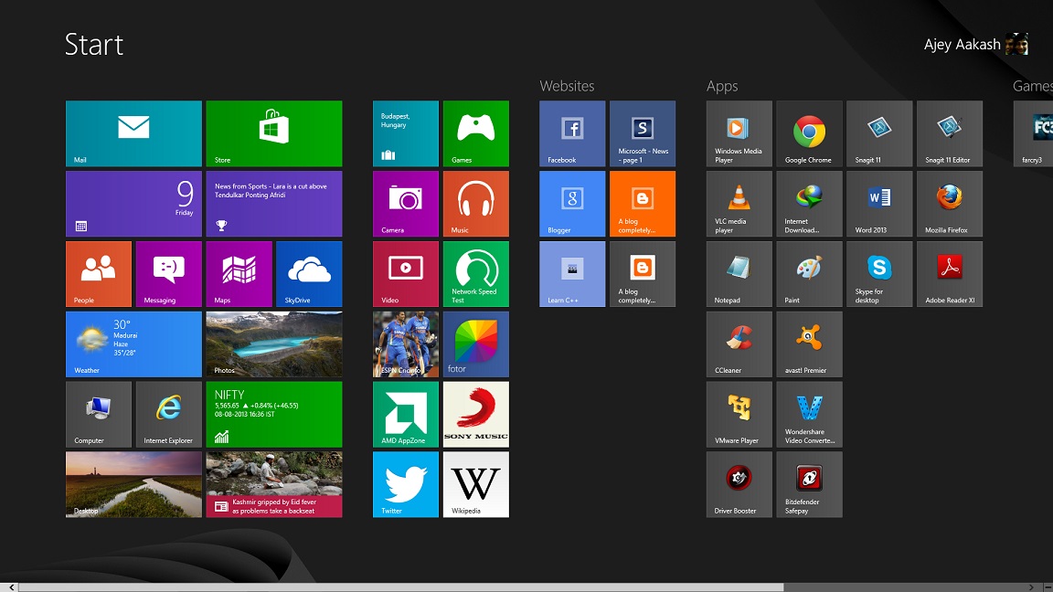
Task: Open the Facebook website tile
Action: [572, 133]
